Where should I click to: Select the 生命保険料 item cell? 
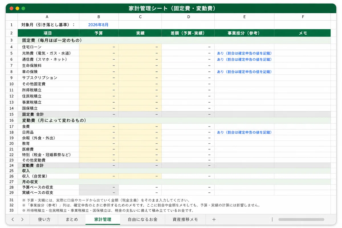(x=48, y=66)
